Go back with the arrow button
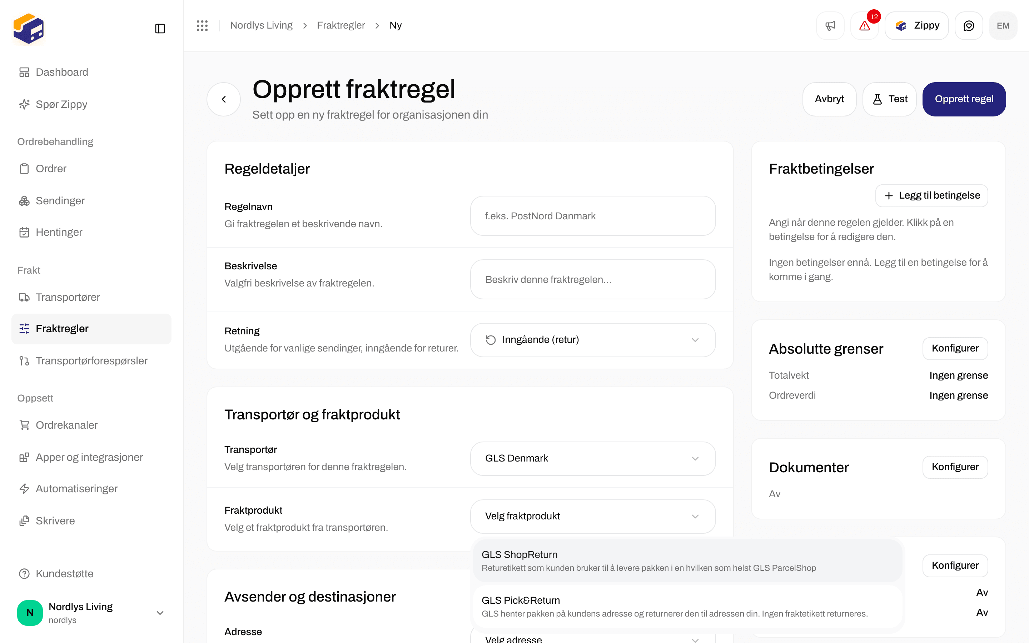Image resolution: width=1029 pixels, height=643 pixels. pyautogui.click(x=224, y=99)
